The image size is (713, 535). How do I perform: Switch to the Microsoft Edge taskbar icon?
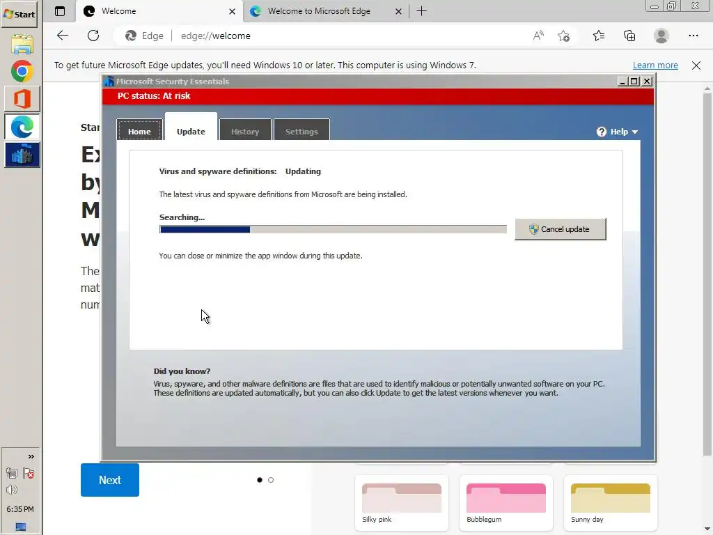pyautogui.click(x=22, y=127)
